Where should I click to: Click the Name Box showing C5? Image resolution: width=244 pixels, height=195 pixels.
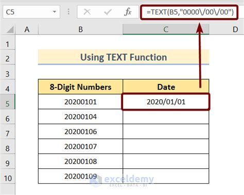(x=31, y=12)
